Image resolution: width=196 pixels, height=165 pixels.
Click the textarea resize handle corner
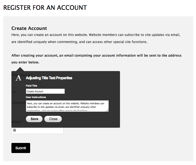pyautogui.click(x=107, y=110)
